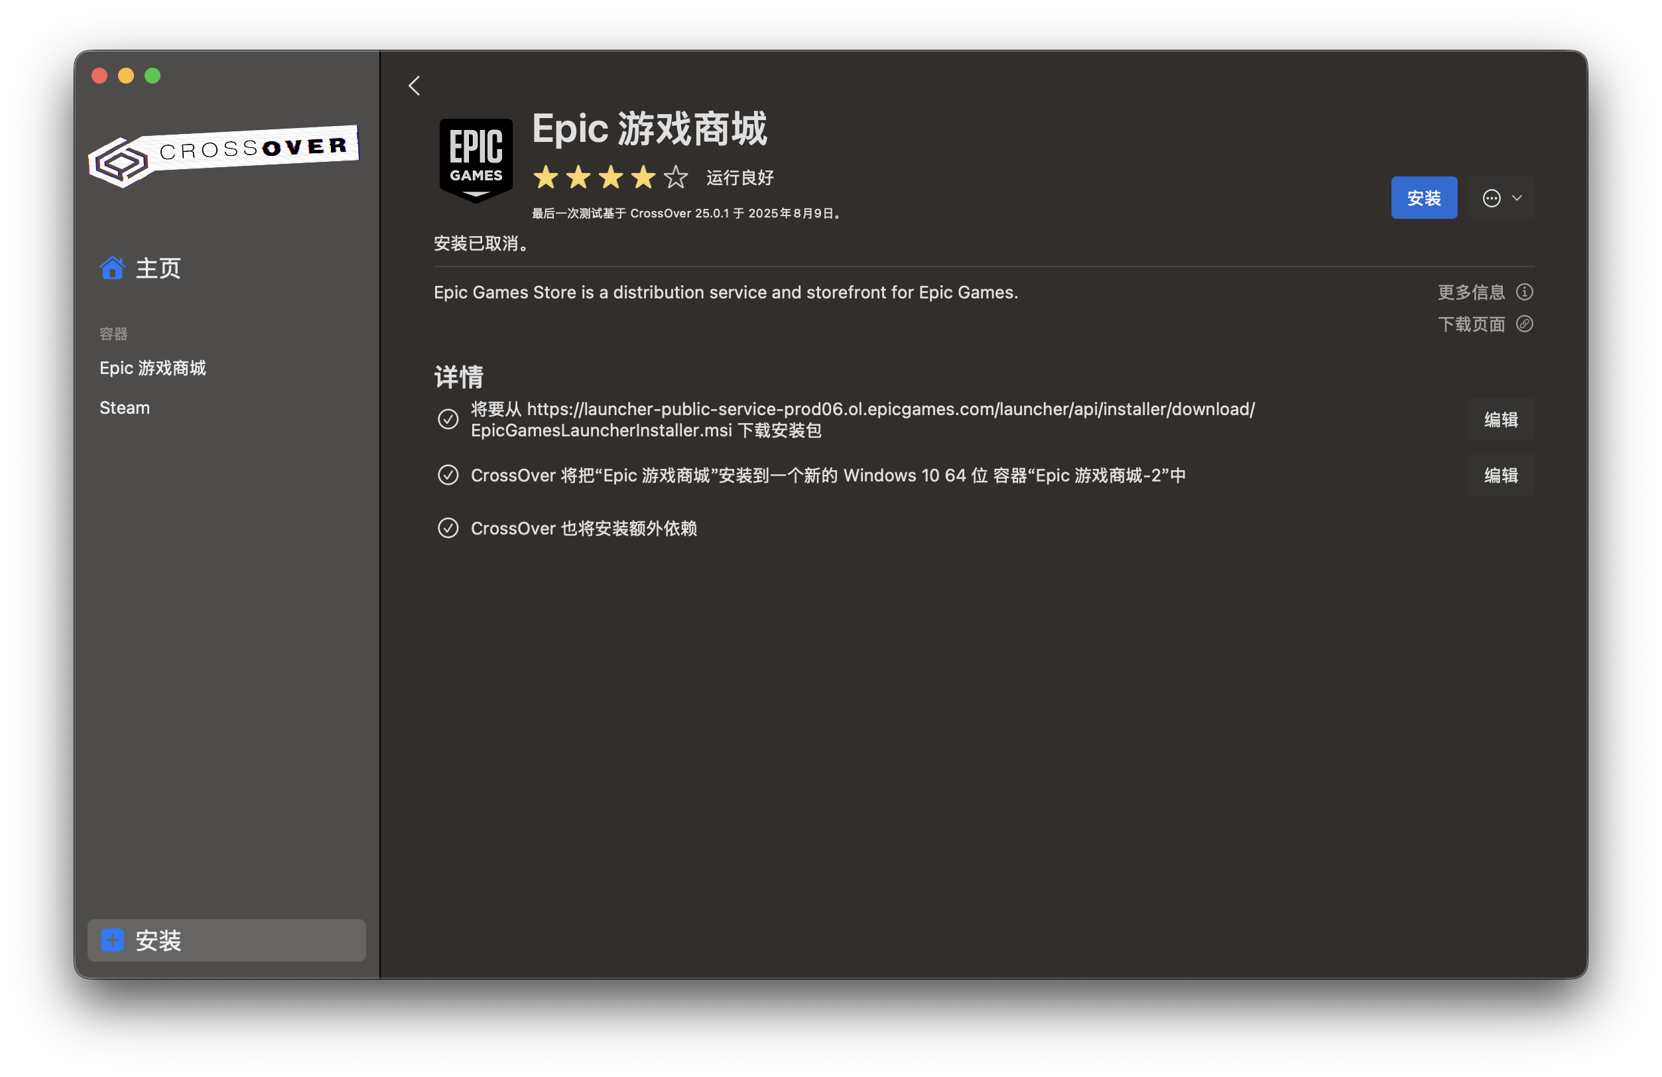Viewport: 1662px width, 1077px height.
Task: Click the more info circle-i icon
Action: (x=1525, y=292)
